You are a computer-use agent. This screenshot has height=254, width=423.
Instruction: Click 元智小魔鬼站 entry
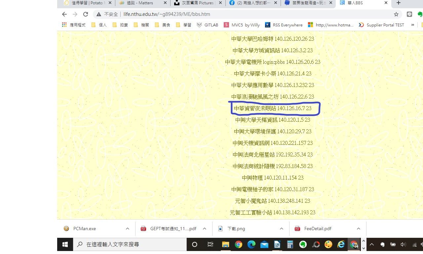[273, 201]
